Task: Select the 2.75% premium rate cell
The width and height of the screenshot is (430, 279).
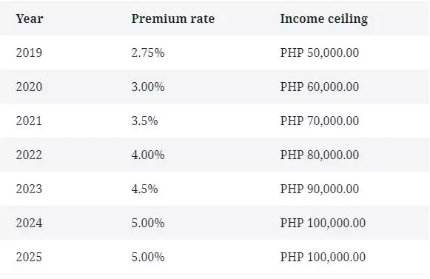Action: point(148,53)
